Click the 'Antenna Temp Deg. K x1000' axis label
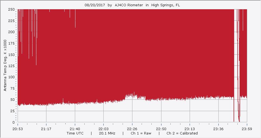This screenshot has height=138, width=261. click(5, 65)
